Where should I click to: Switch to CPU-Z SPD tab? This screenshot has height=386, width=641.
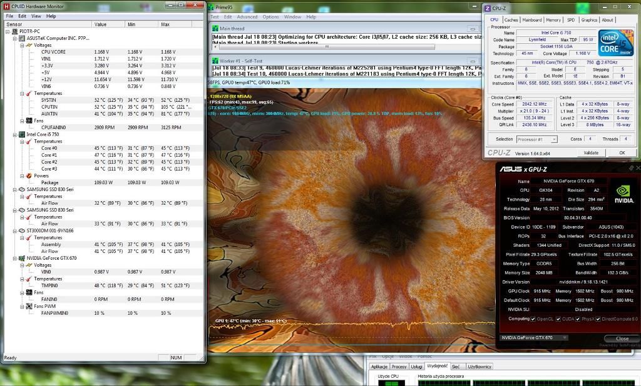pos(571,19)
